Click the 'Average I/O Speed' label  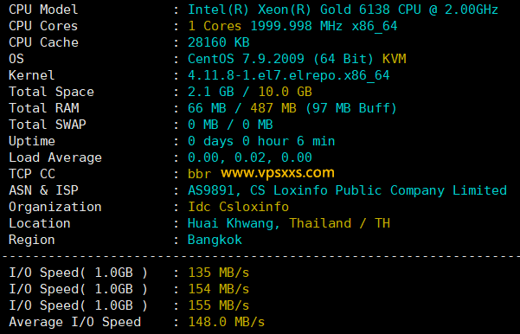[x=75, y=323]
